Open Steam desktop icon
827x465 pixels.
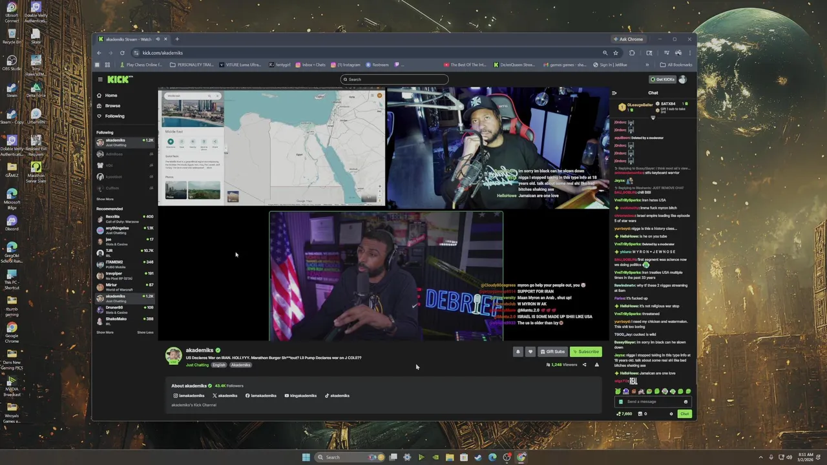pos(12,90)
